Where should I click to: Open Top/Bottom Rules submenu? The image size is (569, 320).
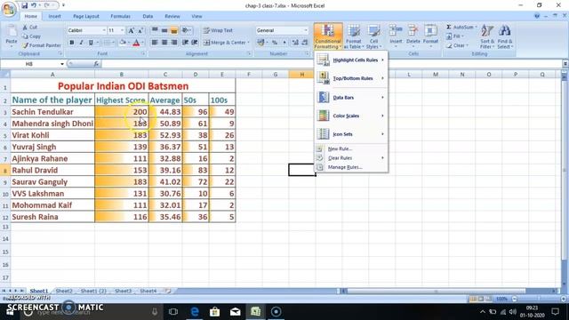click(x=351, y=78)
